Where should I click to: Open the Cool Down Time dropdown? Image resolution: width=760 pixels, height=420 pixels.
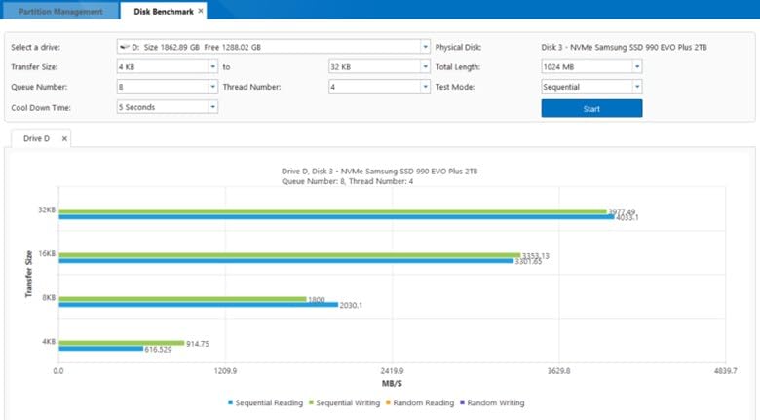pos(212,107)
